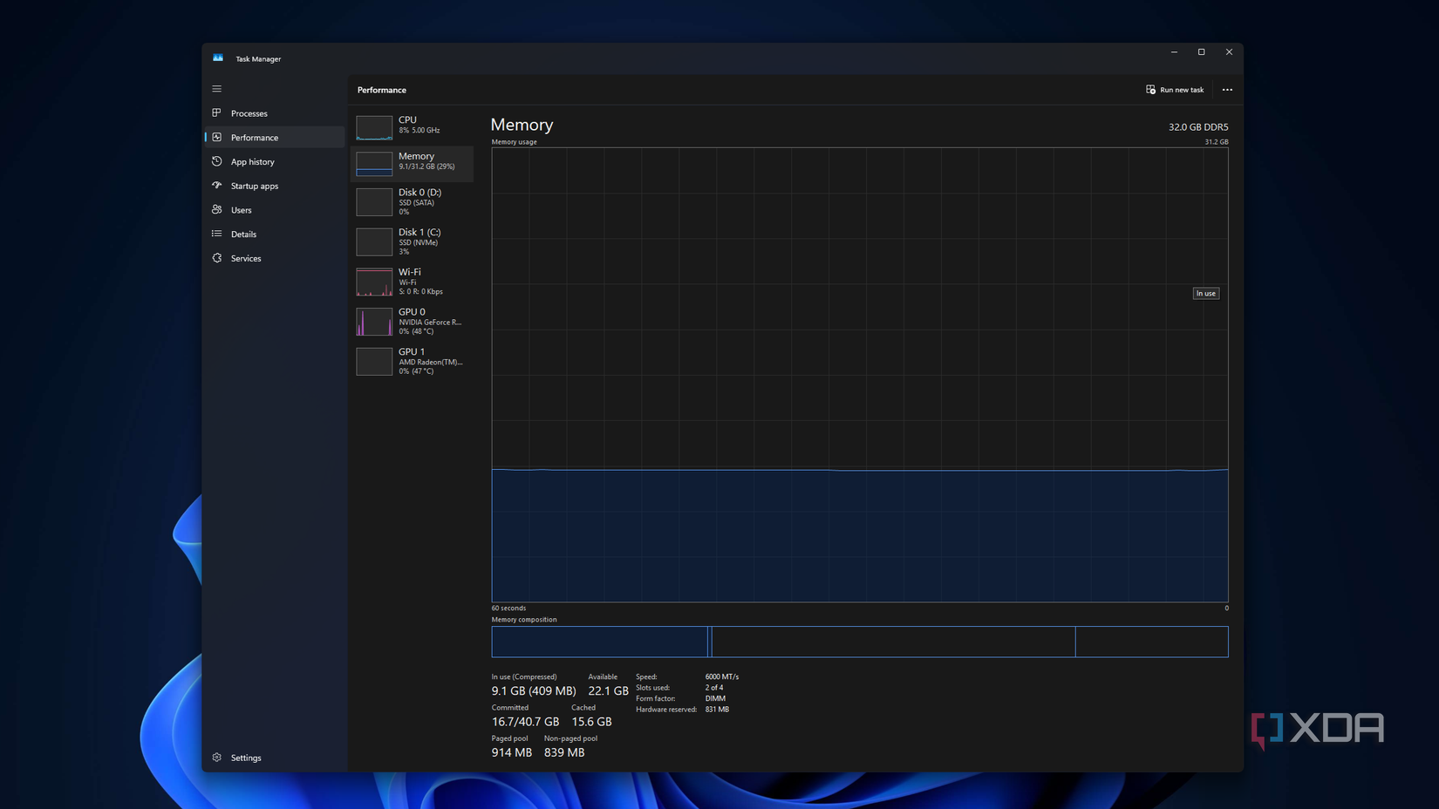Minimize the Task Manager window

(1174, 52)
